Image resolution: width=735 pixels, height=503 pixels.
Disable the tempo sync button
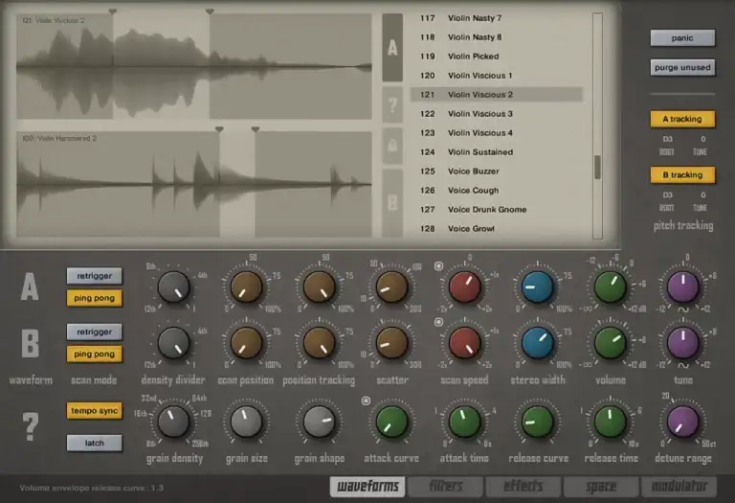tap(94, 411)
